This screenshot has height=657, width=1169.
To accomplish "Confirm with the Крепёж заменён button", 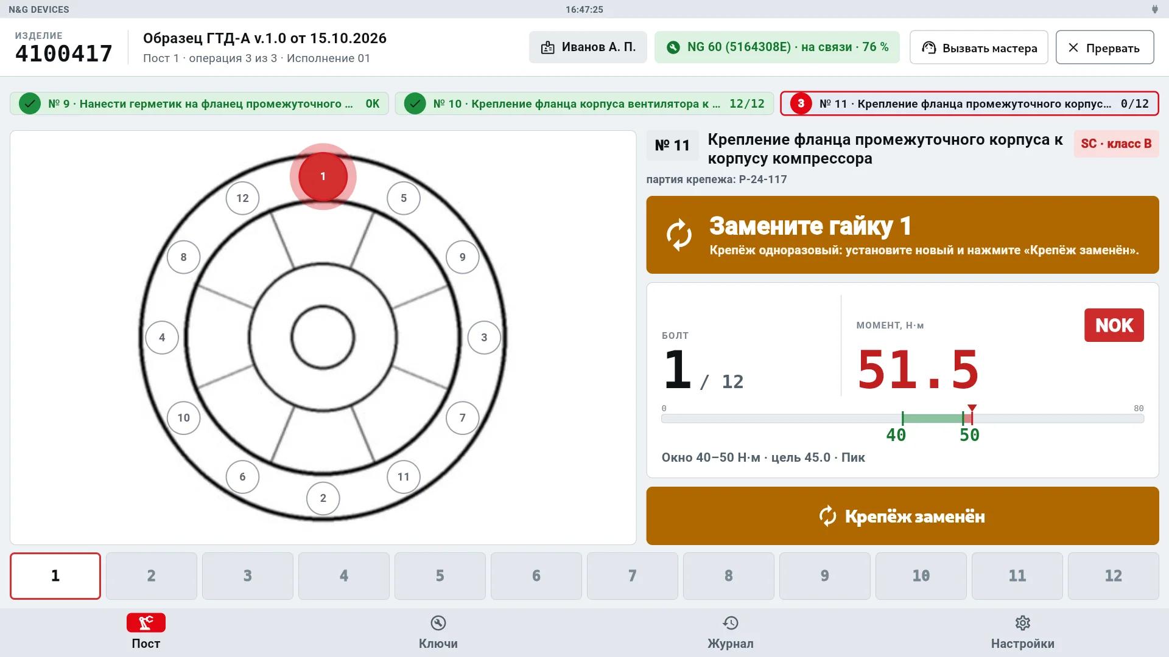I will (902, 516).
